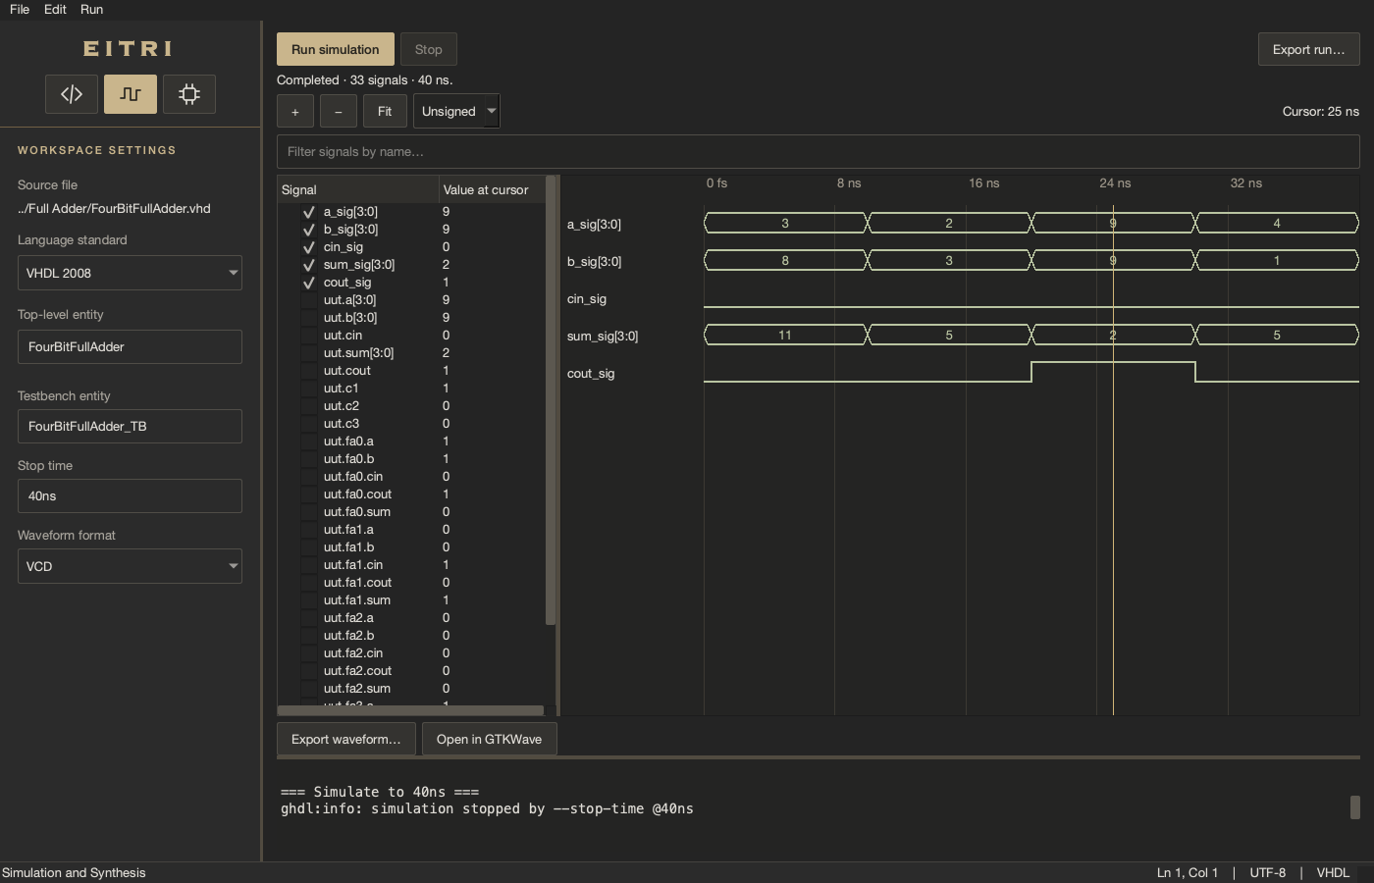Image resolution: width=1374 pixels, height=883 pixels.
Task: Open the Language standard dropdown
Action: pos(130,273)
